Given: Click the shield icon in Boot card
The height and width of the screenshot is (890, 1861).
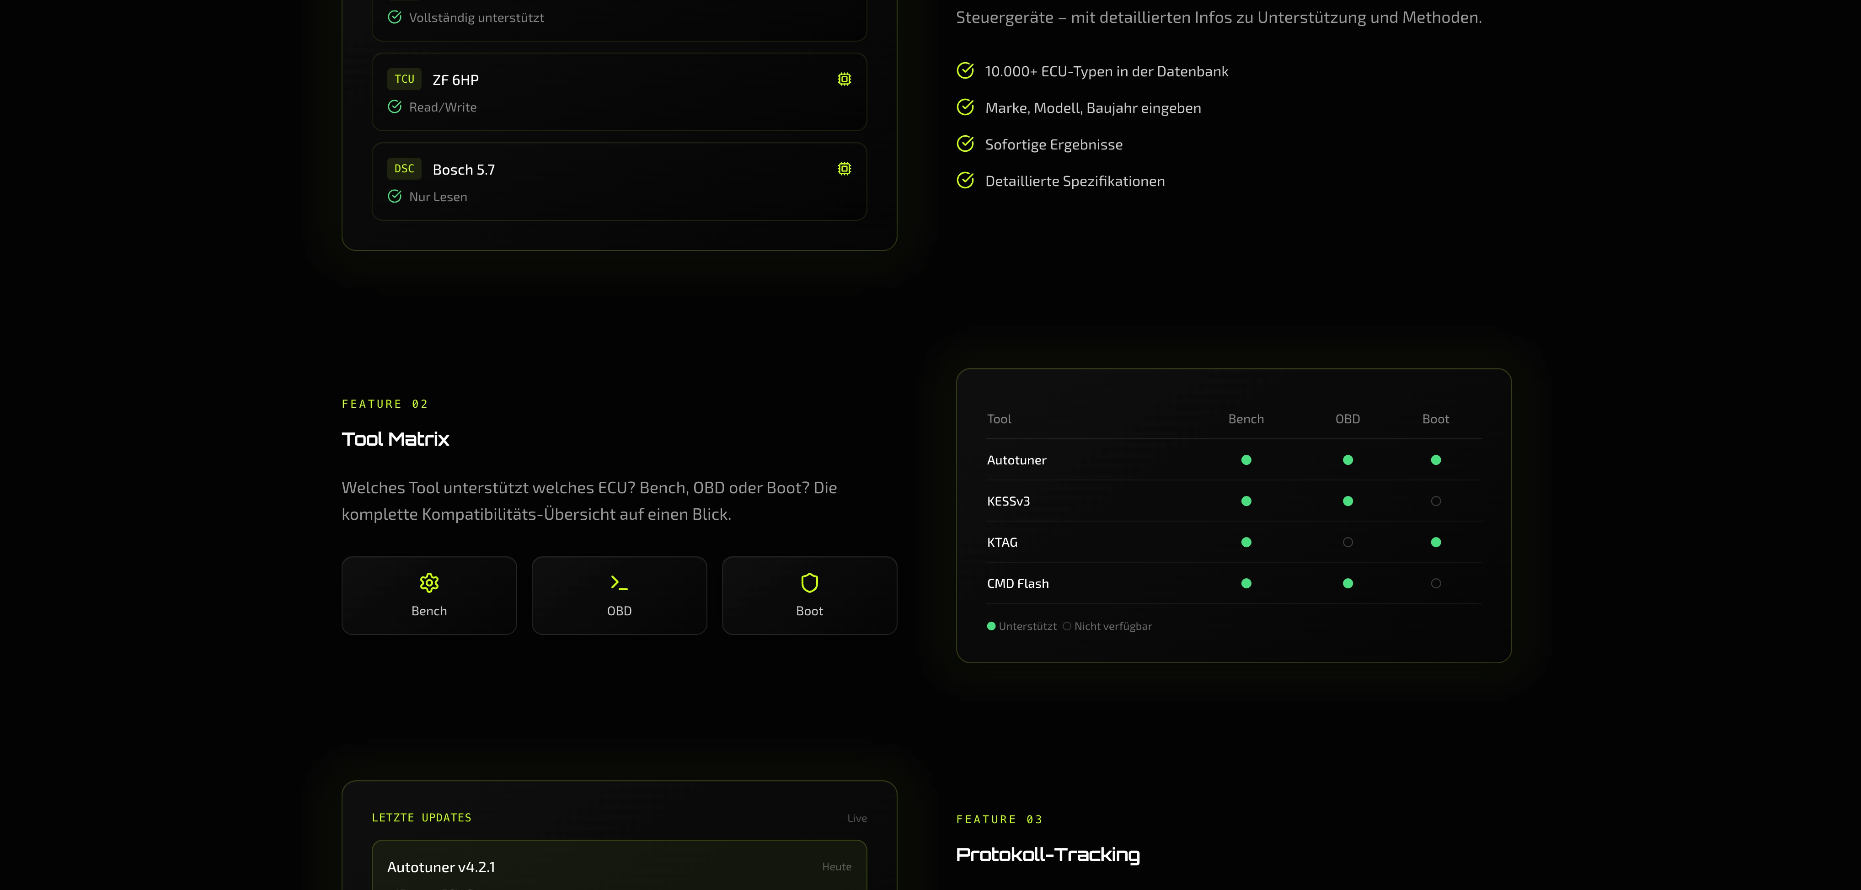Looking at the screenshot, I should coord(809,583).
